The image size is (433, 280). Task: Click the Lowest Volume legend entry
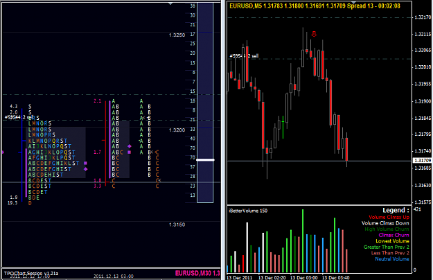coord(392,241)
